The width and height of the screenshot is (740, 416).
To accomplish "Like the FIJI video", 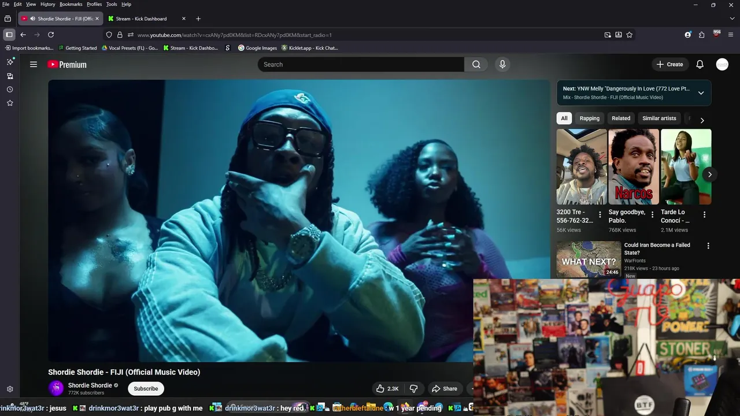I will point(387,389).
